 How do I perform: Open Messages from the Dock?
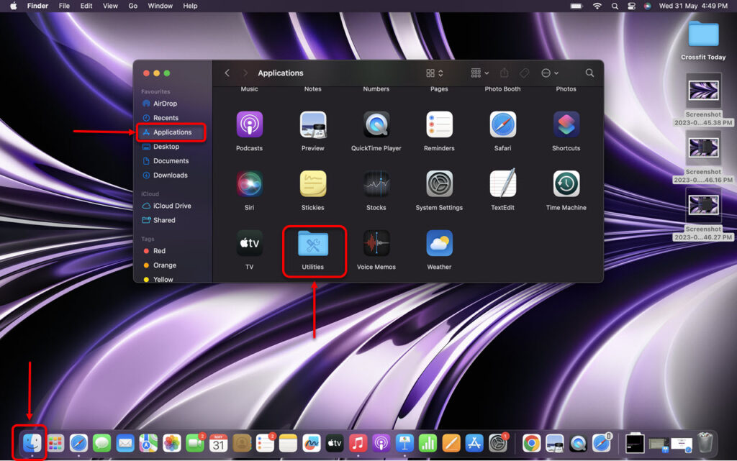(x=101, y=443)
